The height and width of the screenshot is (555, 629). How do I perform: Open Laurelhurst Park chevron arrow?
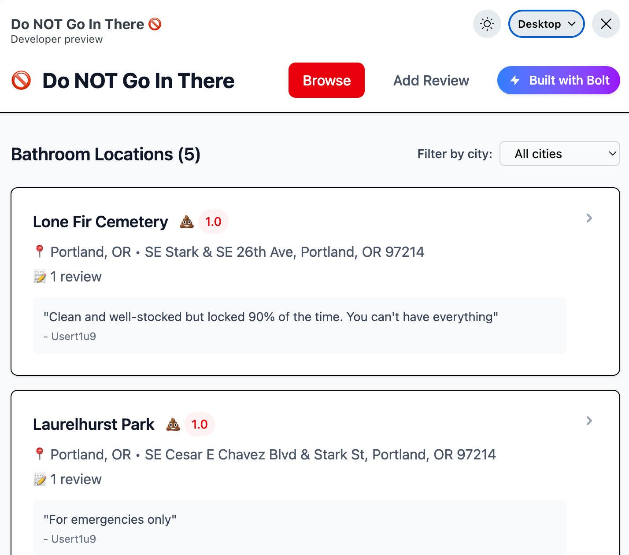pos(589,421)
